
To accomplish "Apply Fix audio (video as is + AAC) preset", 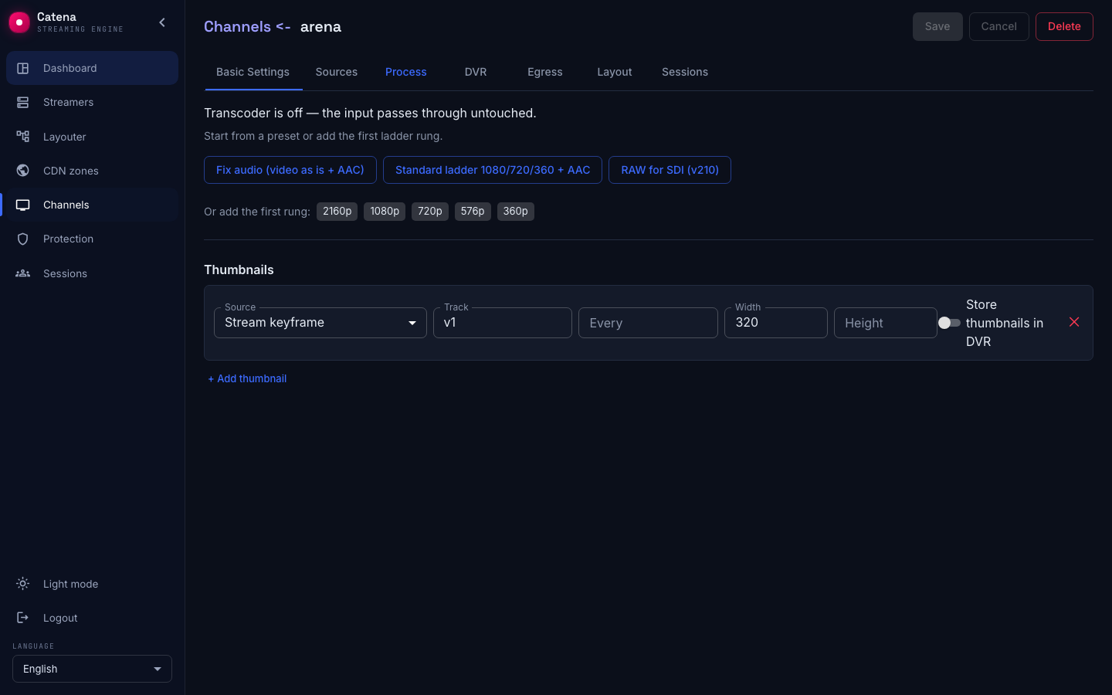I will (290, 170).
